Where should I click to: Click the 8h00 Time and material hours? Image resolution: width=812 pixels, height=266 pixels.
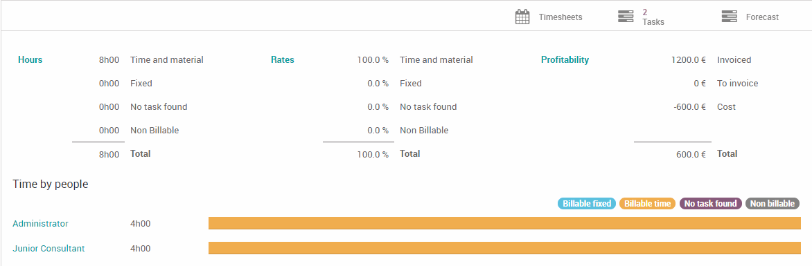[109, 60]
